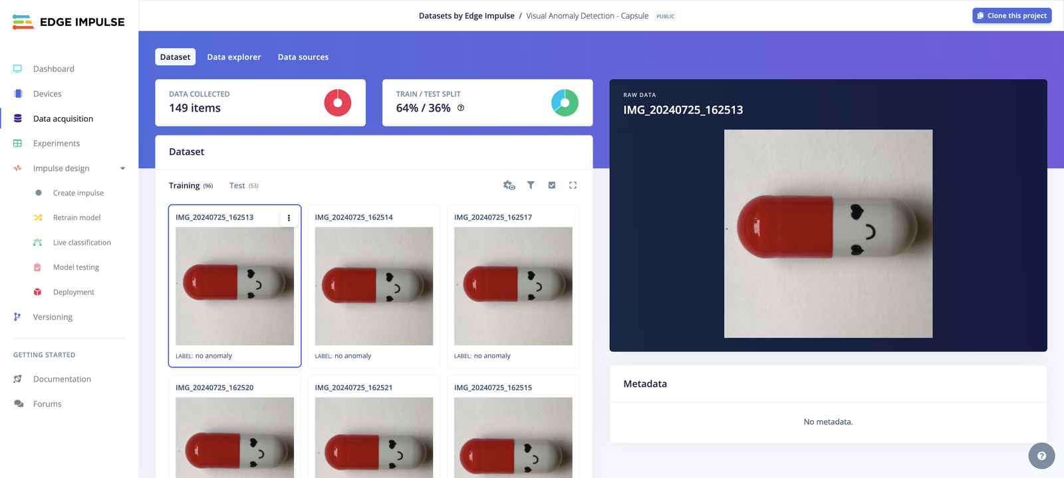The width and height of the screenshot is (1064, 478).
Task: Click the 64% / 36% split text
Action: tap(424, 108)
